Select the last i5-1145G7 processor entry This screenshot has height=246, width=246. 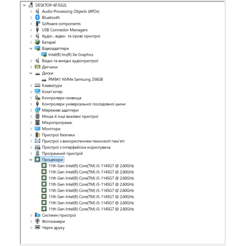coord(91,209)
